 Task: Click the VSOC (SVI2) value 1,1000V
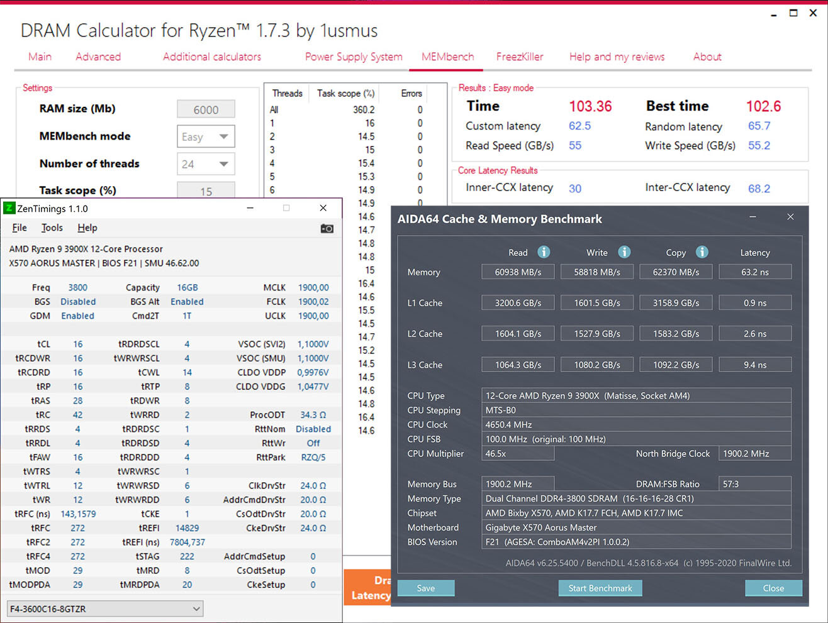[x=313, y=344]
